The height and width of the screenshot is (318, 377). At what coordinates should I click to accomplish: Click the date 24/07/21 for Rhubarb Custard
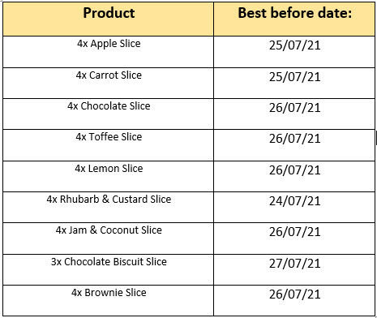pos(294,200)
